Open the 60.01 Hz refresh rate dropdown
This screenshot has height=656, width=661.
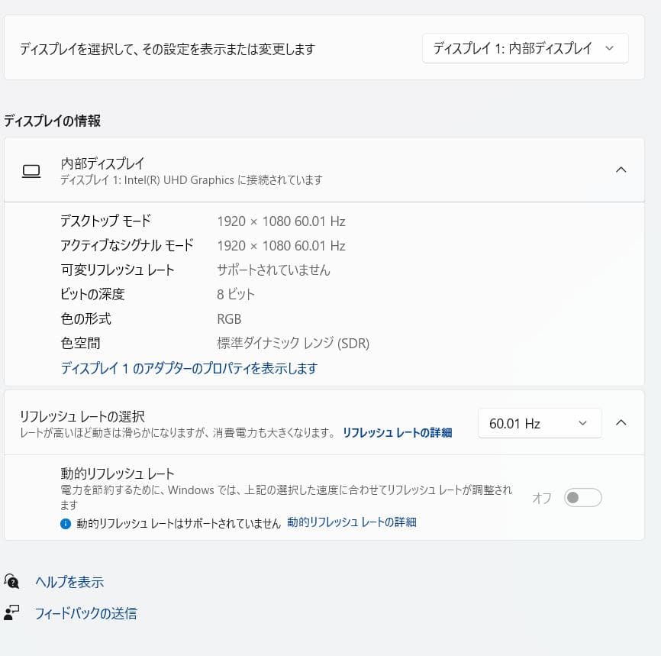point(540,422)
